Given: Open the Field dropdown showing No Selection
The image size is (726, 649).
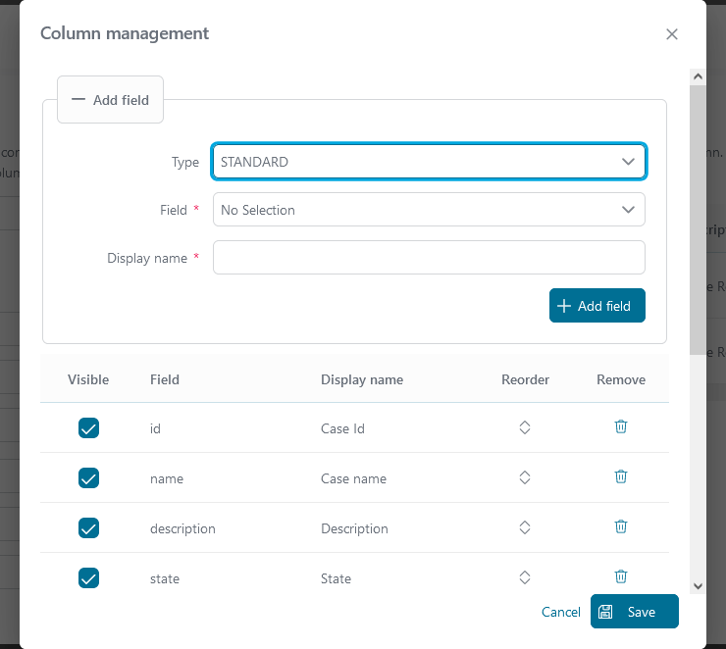Looking at the screenshot, I should 429,210.
